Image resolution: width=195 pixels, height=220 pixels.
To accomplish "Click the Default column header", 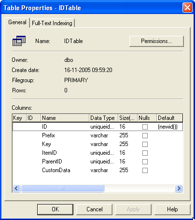I will tap(169, 118).
